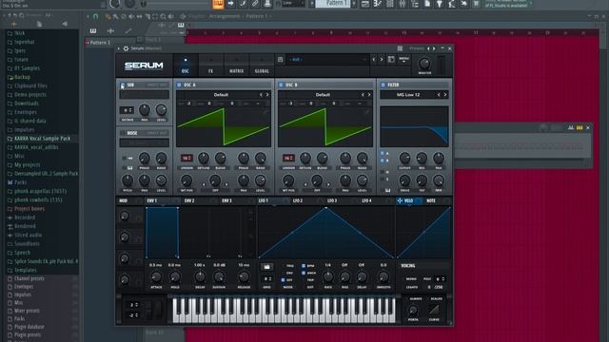The image size is (609, 342).
Task: Click the main metronome knob in toolbar
Action: [x=115, y=4]
